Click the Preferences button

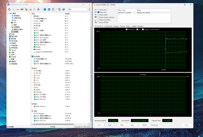[x=155, y=125]
